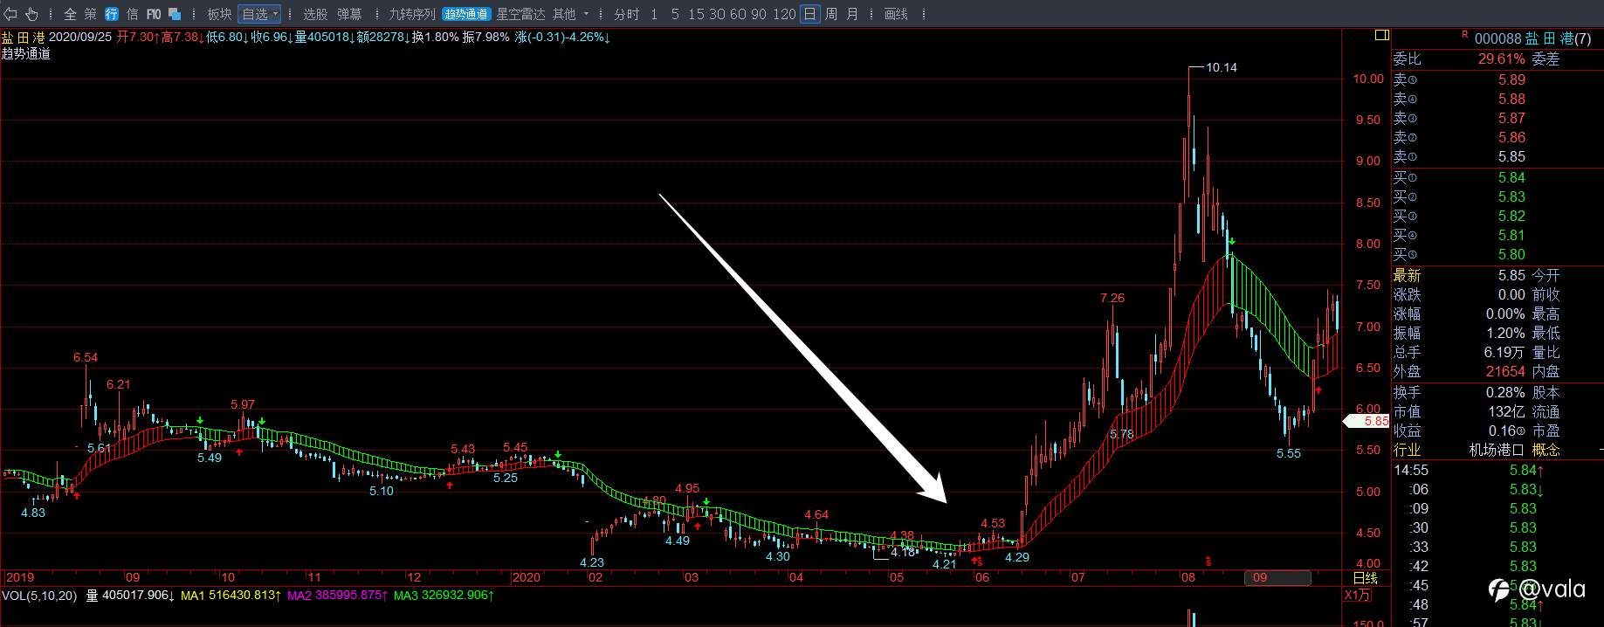
Task: Switch to 分时 intraday view
Action: coord(626,14)
